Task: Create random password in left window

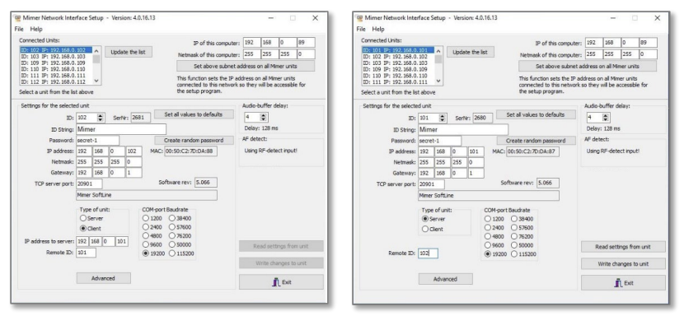Action: click(194, 141)
